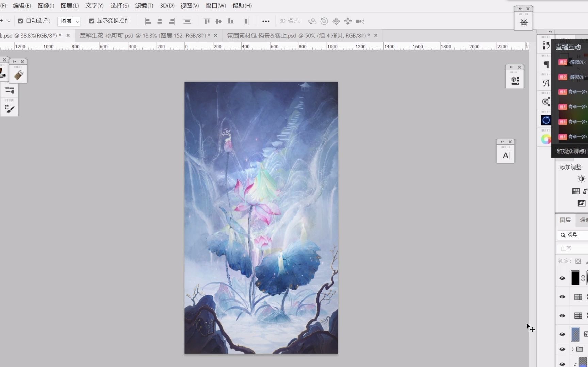Open the 图像(I) menu

(x=46, y=6)
